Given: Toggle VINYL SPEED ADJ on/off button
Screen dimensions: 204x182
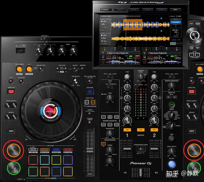Looking at the screenshot, I should 90,81.
